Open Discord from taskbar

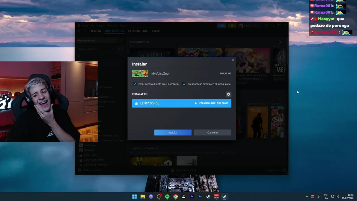tap(151, 197)
